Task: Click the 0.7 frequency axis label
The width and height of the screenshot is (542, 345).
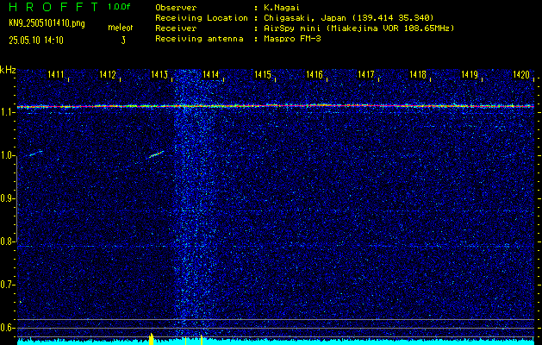Action: tap(7, 285)
